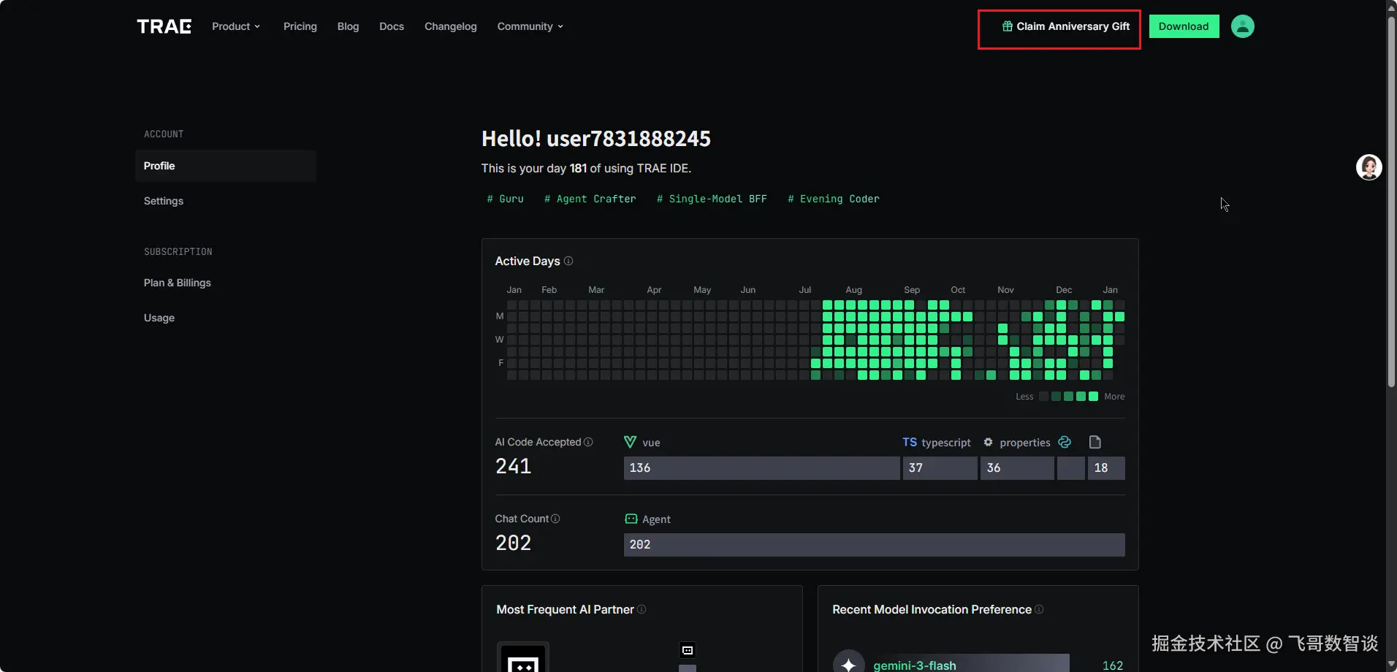Click the info icon next to AI Code Accepted
Viewport: 1397px width, 672px height.
point(588,442)
